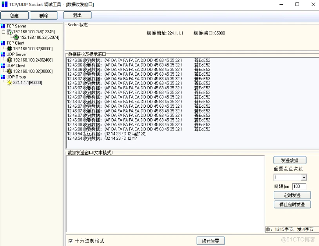Open the 重复发送次数 dropdown
The height and width of the screenshot is (246, 319).
304,177
